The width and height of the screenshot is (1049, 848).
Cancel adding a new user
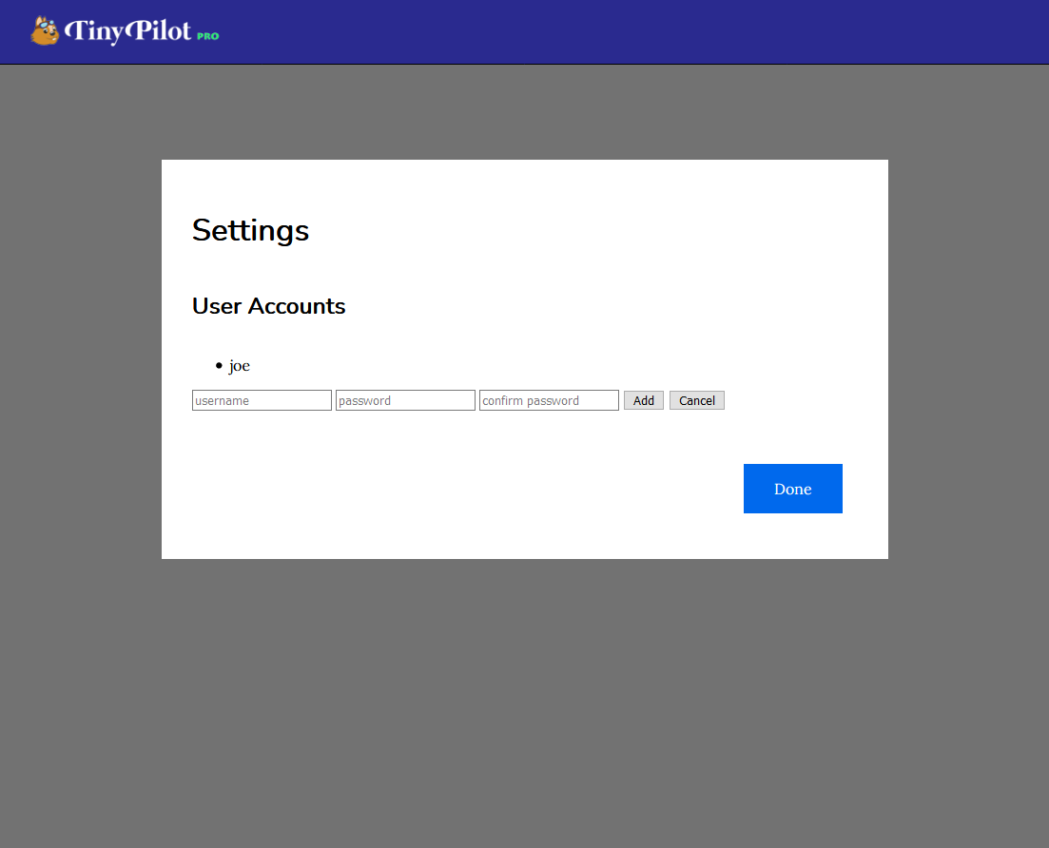[697, 400]
